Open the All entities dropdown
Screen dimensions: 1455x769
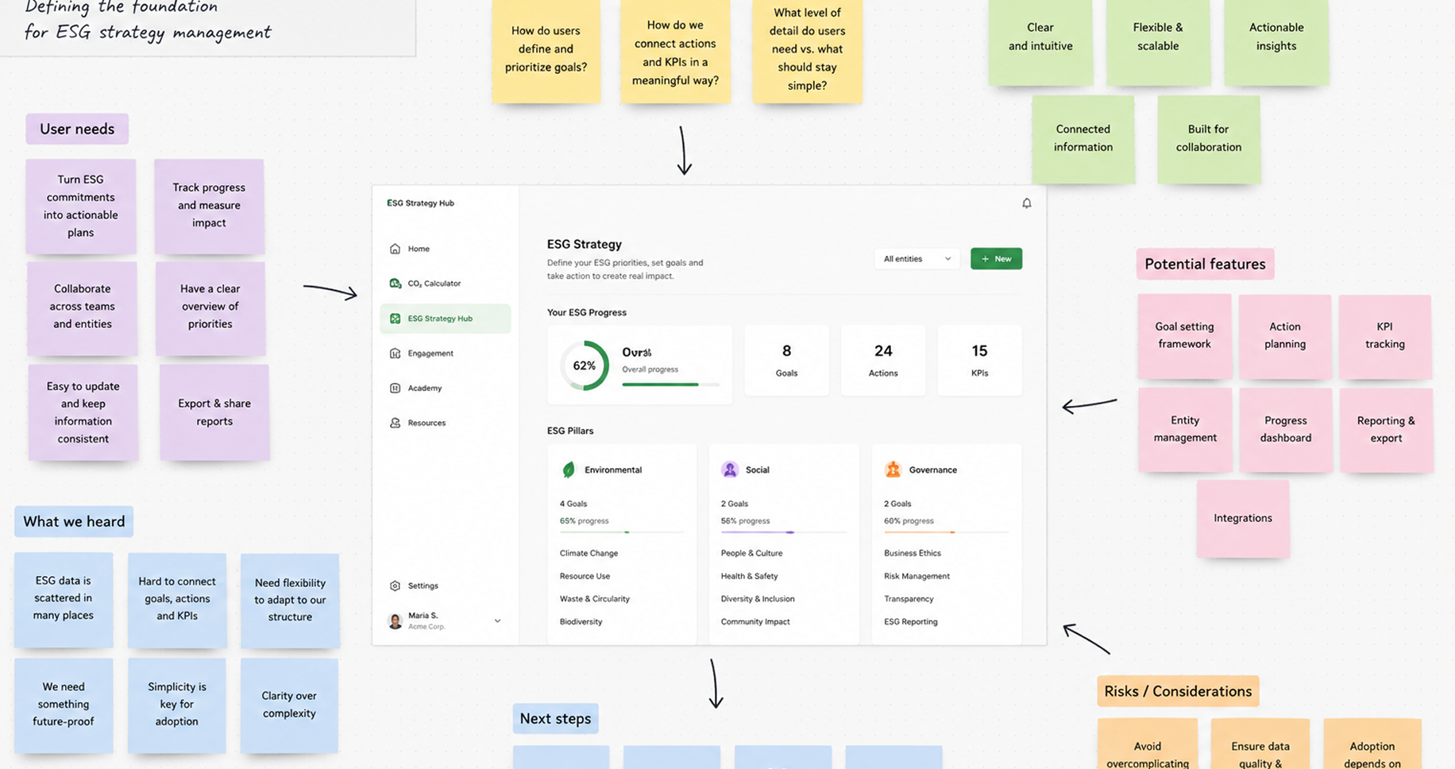[x=917, y=259]
